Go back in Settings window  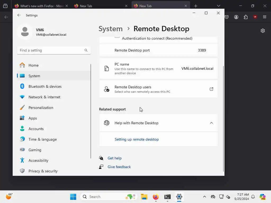19,15
